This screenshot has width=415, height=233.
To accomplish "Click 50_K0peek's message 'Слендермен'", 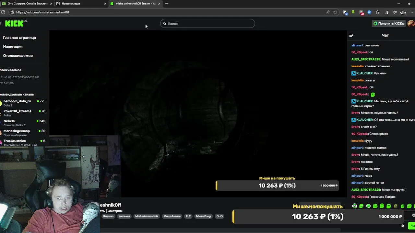I will [378, 134].
